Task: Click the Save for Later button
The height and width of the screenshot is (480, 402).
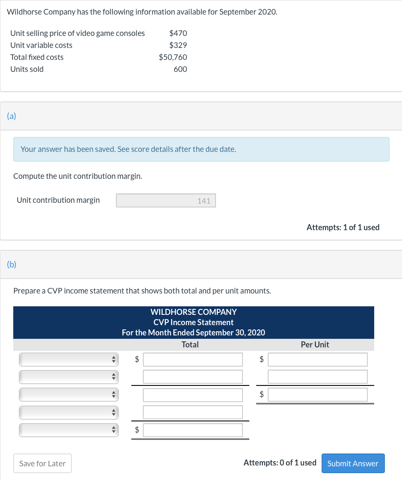Action: tap(42, 463)
